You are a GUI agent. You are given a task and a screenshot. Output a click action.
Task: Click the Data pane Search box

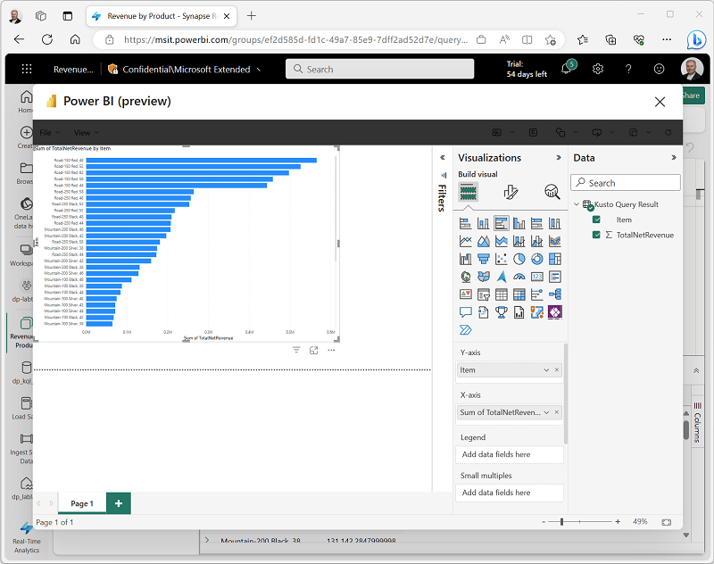[x=626, y=183]
